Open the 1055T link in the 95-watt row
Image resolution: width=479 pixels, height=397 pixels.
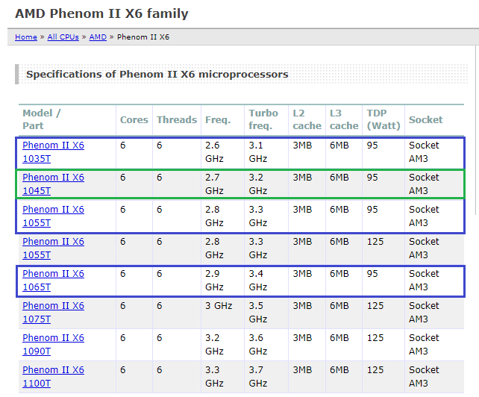pos(53,216)
